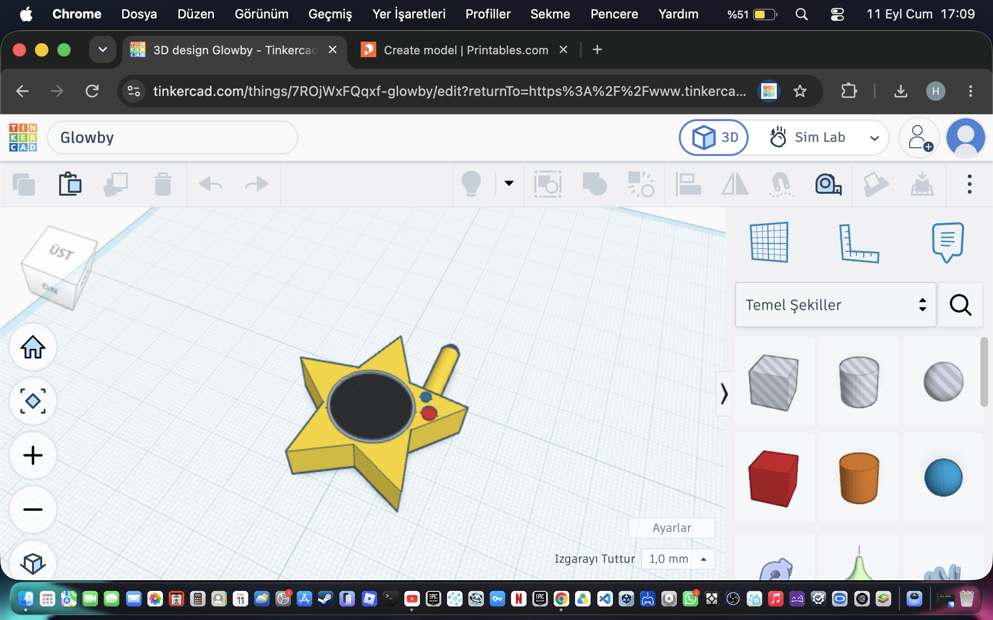Open the Görünüm menu in the menu bar

click(261, 14)
